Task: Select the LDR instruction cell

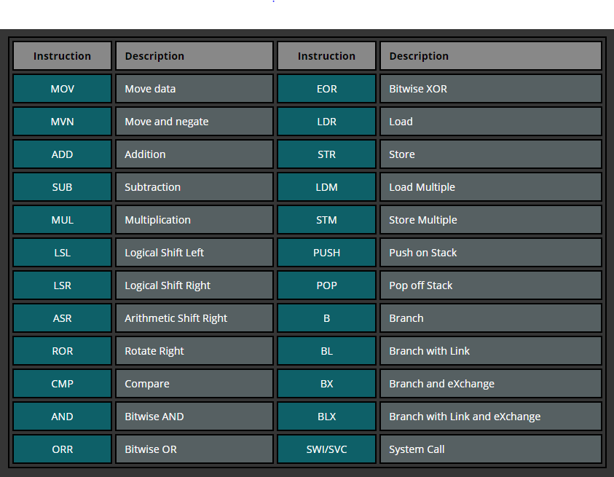Action: point(326,122)
